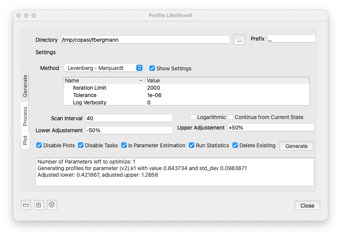Click the Close button

(x=307, y=206)
